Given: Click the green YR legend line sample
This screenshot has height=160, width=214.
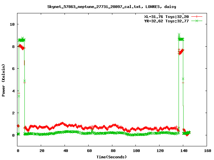Looking at the screenshot, I should coord(197,21).
